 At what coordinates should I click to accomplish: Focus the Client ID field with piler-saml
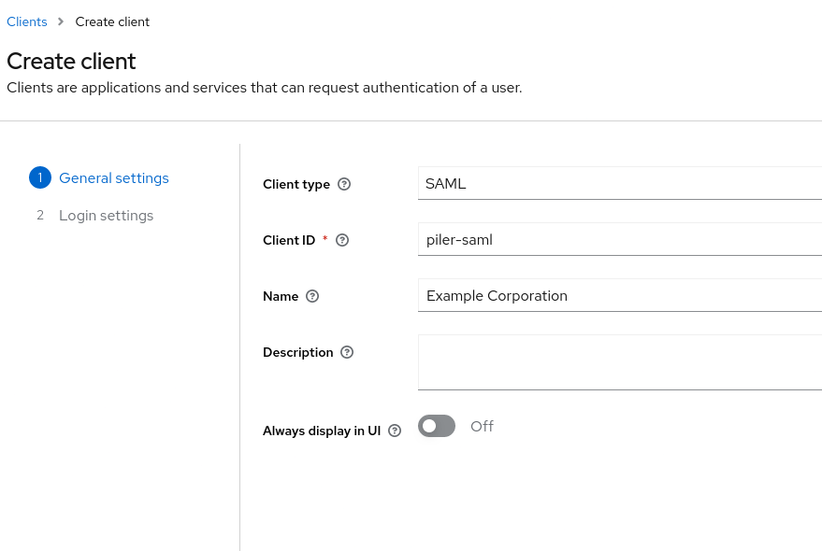(x=619, y=239)
